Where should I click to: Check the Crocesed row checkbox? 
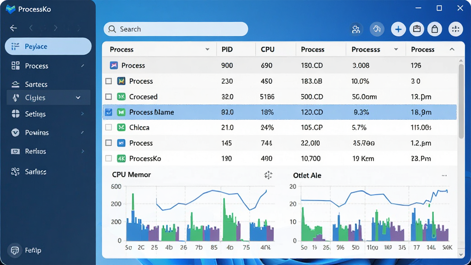pos(109,97)
